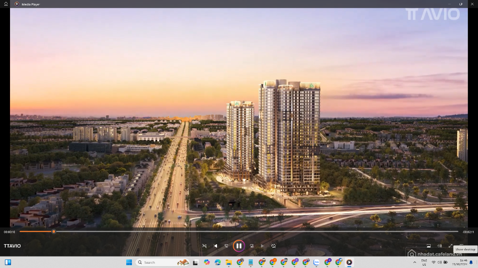Open the ENG US language switcher
Image resolution: width=478 pixels, height=268 pixels.
tap(424, 262)
